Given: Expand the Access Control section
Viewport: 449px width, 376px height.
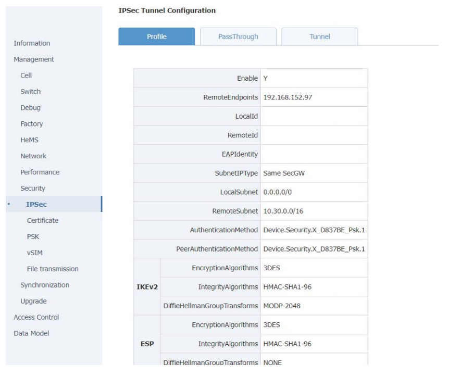Looking at the screenshot, I should pos(36,318).
